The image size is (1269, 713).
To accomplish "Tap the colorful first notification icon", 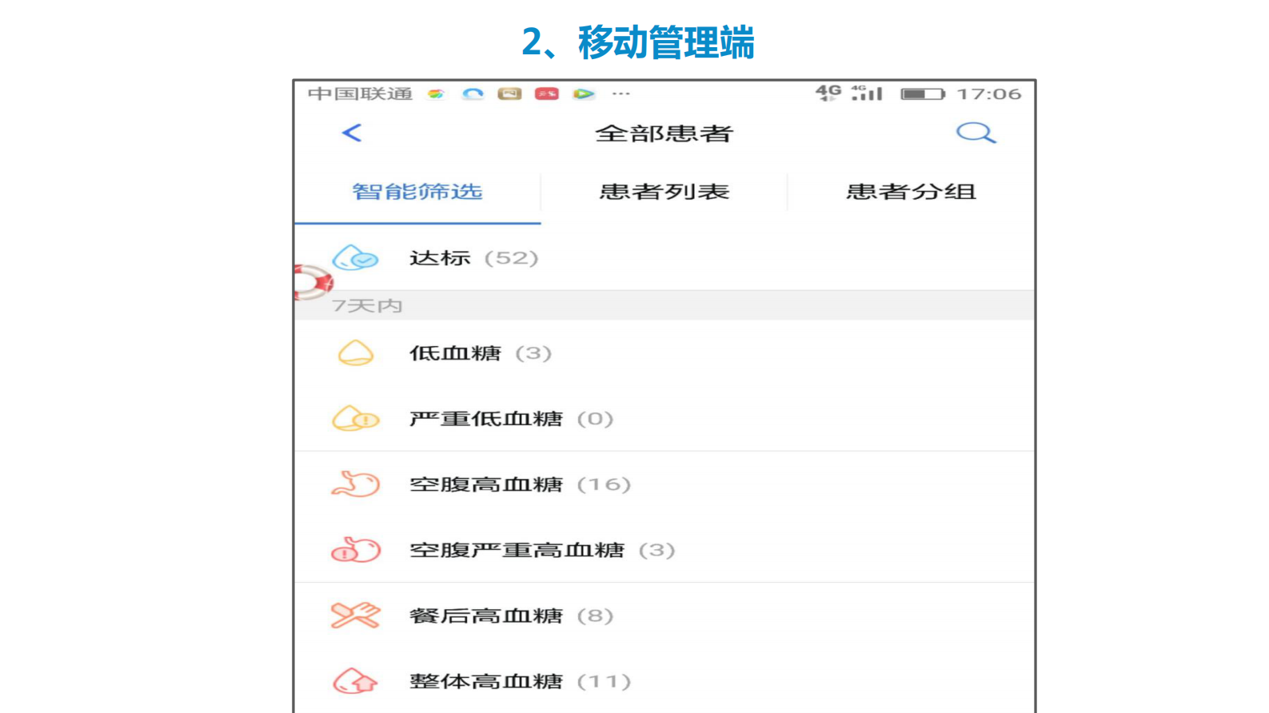I will 436,94.
